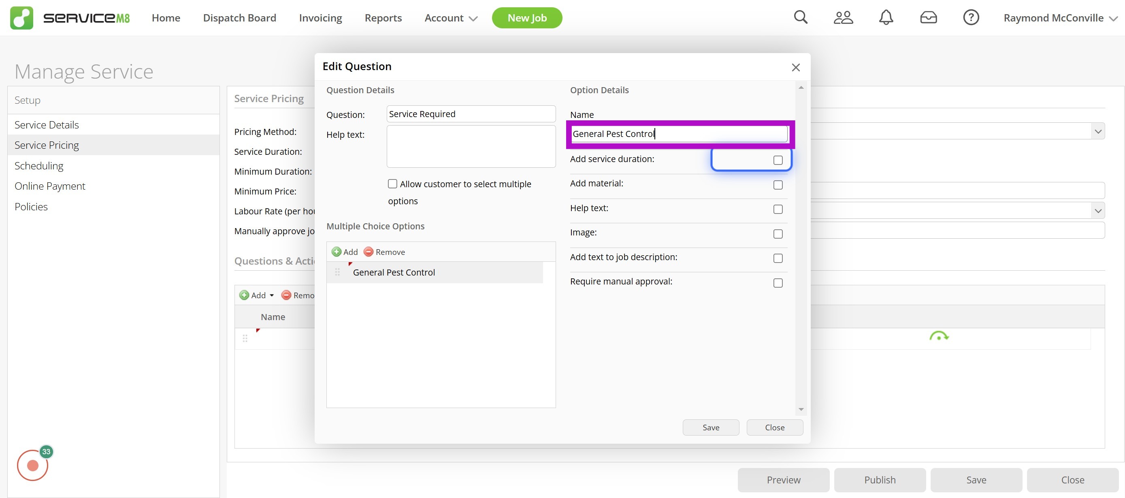Open the Add dropdown arrow in Questions toolbar

click(x=272, y=296)
